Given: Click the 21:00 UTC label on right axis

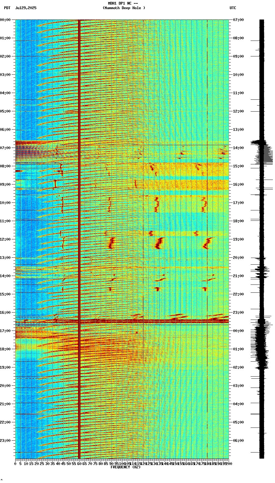Looking at the screenshot, I should 238,276.
